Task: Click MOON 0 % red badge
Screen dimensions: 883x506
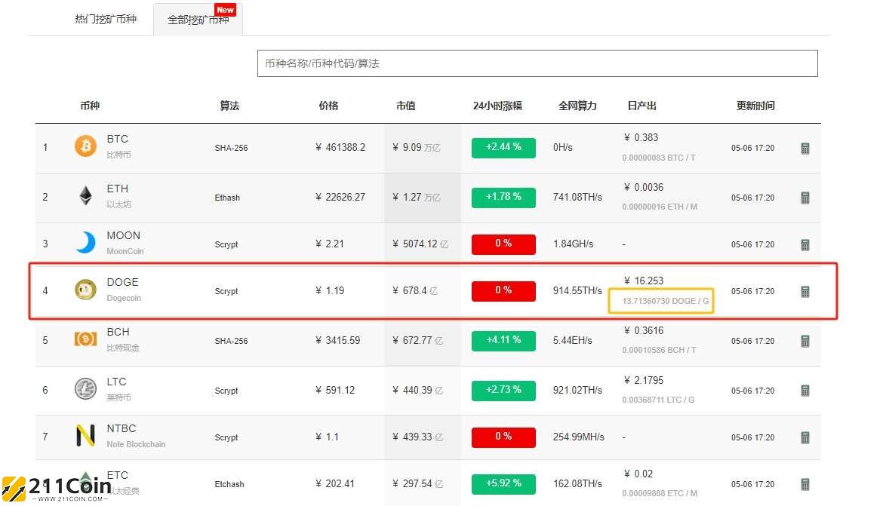Action: 503,244
